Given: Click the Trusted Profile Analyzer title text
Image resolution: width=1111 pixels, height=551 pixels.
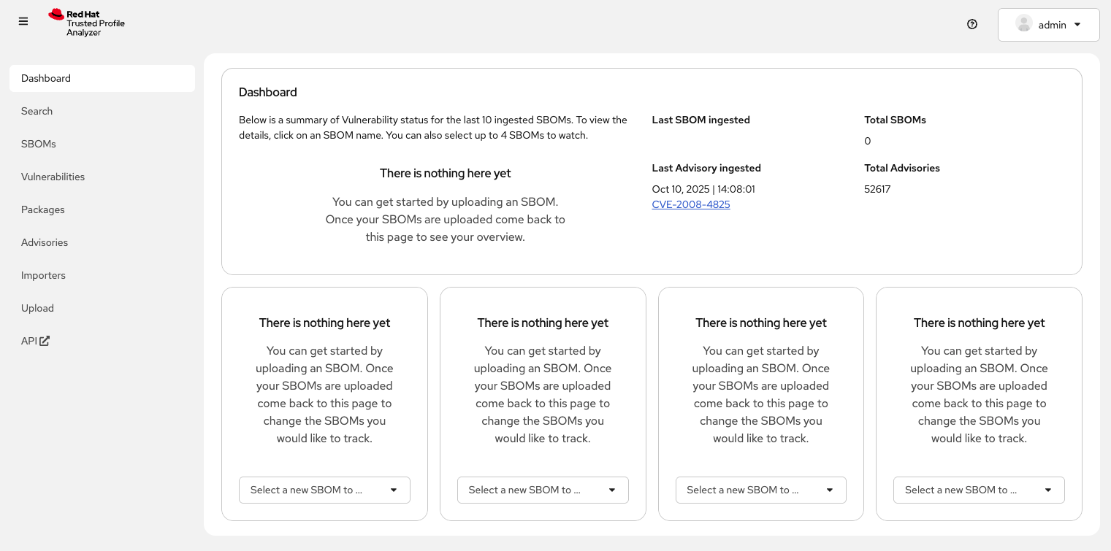Looking at the screenshot, I should [95, 28].
